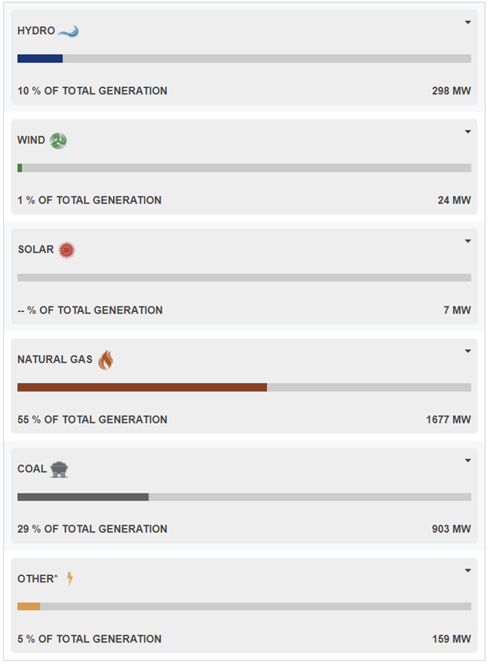Open the Natural Gas dropdown arrow
The width and height of the screenshot is (490, 664).
[468, 351]
